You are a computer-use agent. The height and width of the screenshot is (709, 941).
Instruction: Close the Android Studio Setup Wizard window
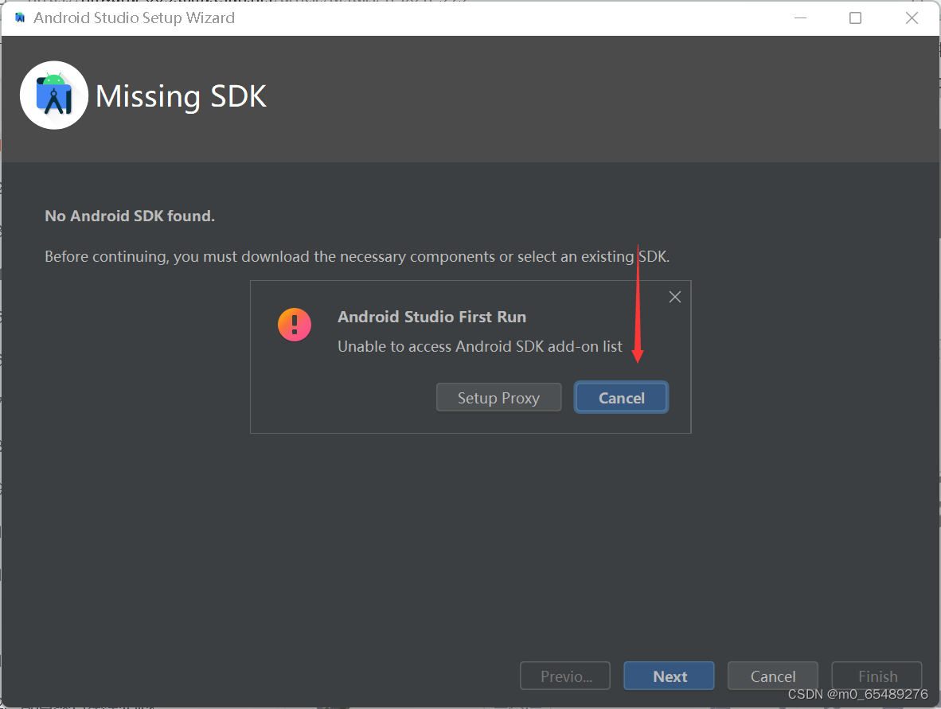pyautogui.click(x=912, y=18)
